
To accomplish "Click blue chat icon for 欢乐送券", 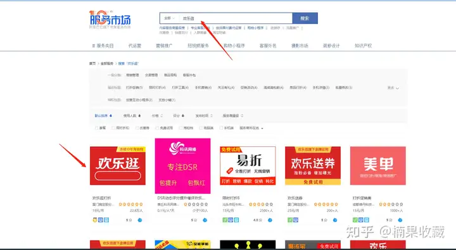I will click(x=335, y=220).
